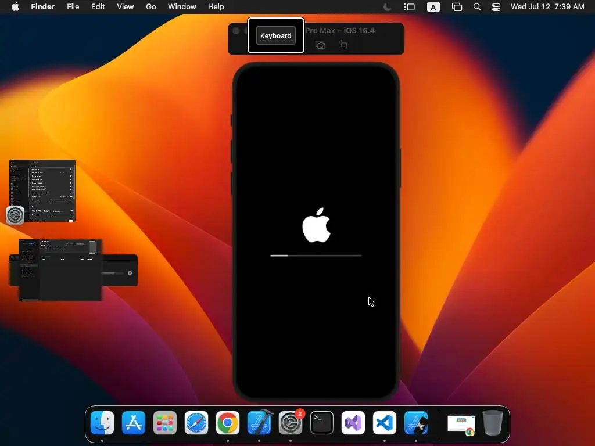Open the View menu

pos(126,7)
